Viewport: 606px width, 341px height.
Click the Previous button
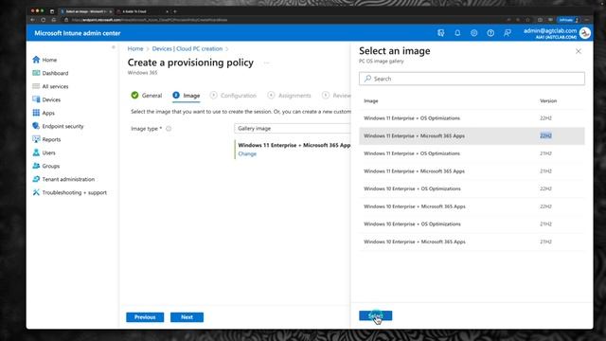point(145,317)
